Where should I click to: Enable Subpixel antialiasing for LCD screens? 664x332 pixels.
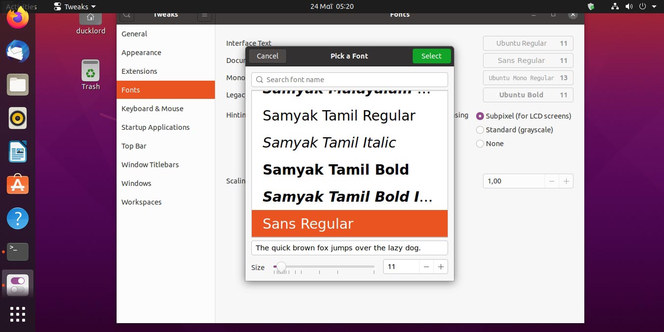480,116
